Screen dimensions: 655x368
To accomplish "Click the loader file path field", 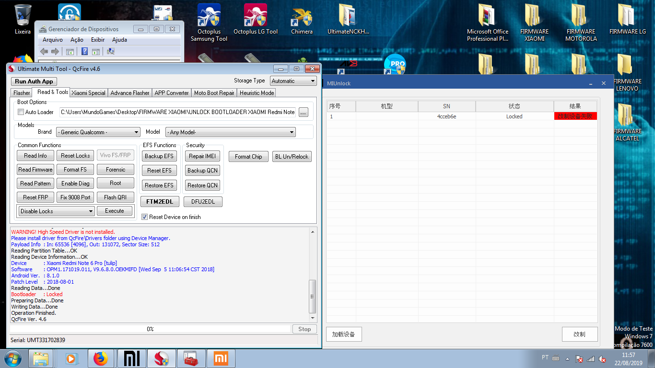I will 178,112.
